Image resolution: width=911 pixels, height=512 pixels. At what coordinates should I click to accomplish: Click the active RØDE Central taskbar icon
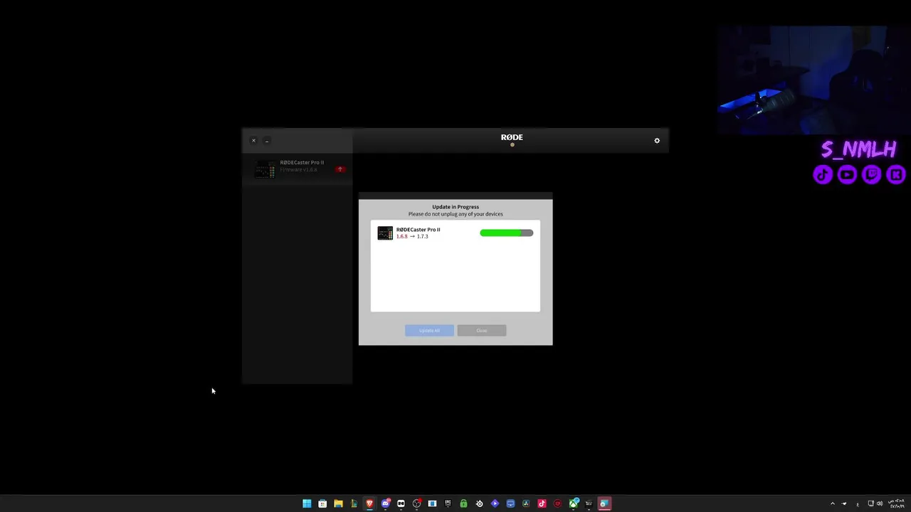click(x=604, y=503)
